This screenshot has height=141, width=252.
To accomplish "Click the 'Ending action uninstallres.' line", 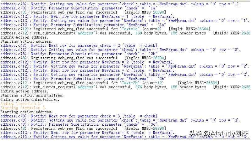I will 30,100.
